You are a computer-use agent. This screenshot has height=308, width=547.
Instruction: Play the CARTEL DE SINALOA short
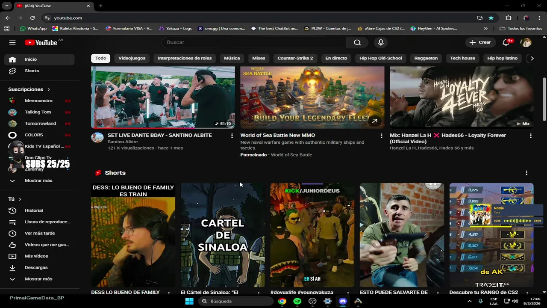click(223, 235)
